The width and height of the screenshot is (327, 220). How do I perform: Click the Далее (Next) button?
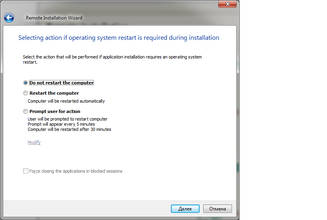pyautogui.click(x=185, y=209)
